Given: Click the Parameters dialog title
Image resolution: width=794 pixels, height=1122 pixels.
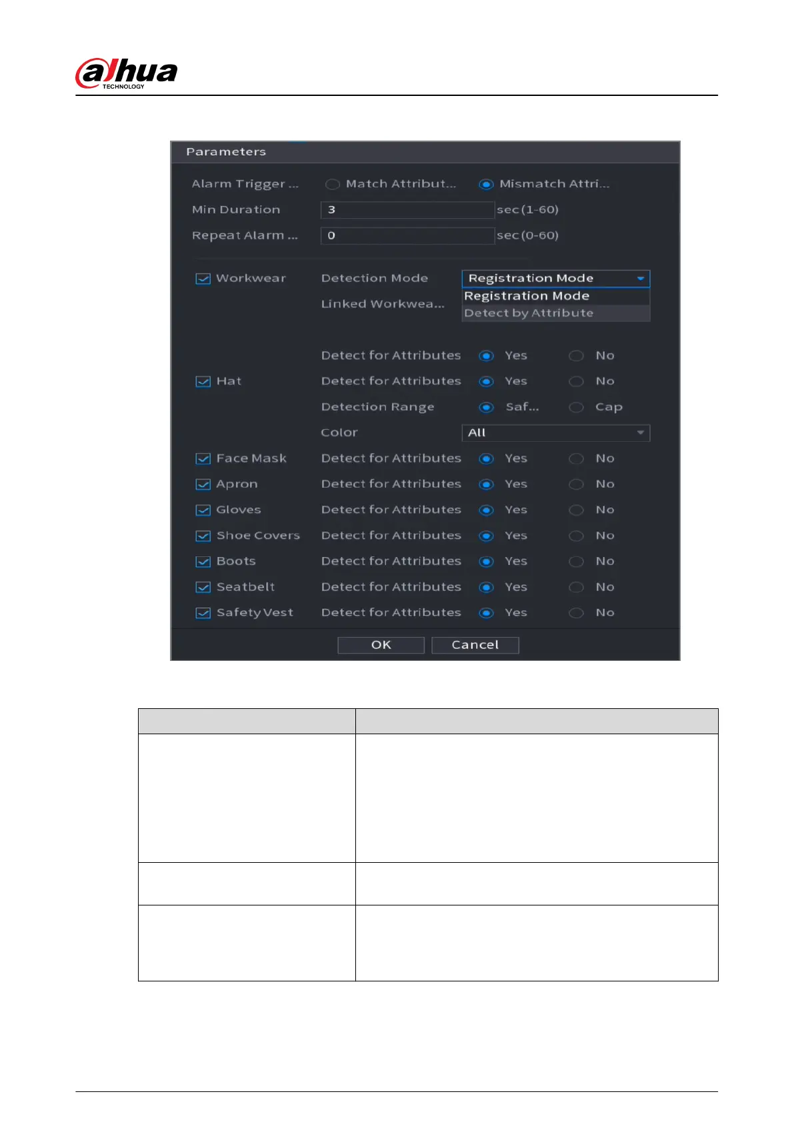Looking at the screenshot, I should (x=226, y=152).
